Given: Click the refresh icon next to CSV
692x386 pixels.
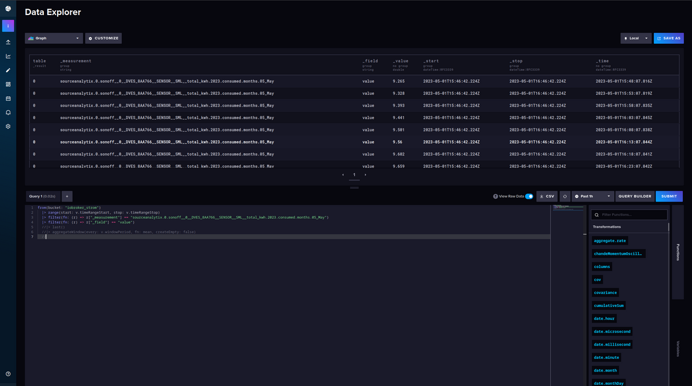Looking at the screenshot, I should pyautogui.click(x=565, y=196).
